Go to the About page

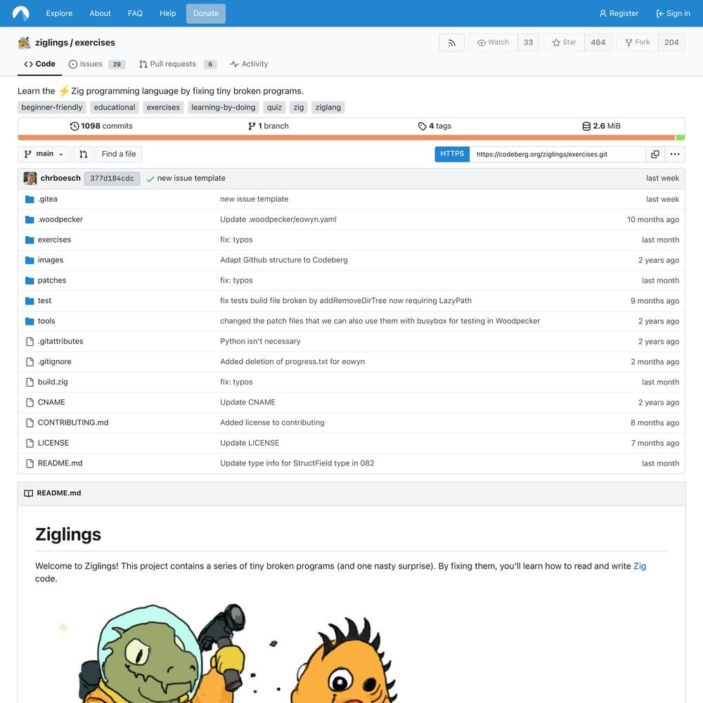100,13
